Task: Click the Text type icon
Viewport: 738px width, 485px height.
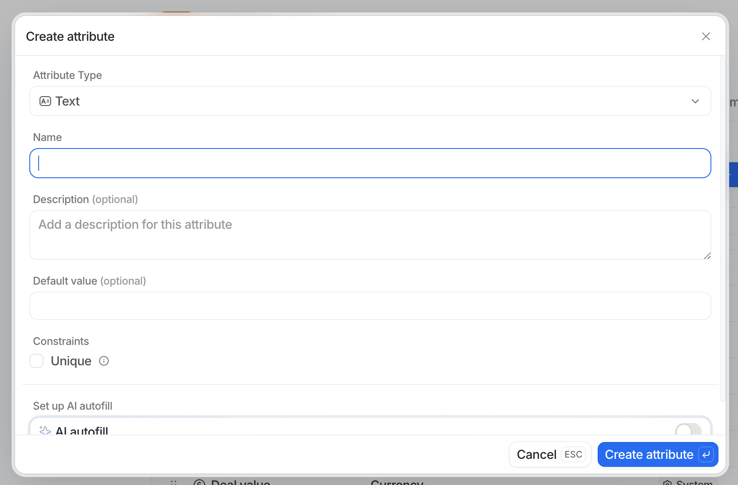Action: [x=45, y=101]
